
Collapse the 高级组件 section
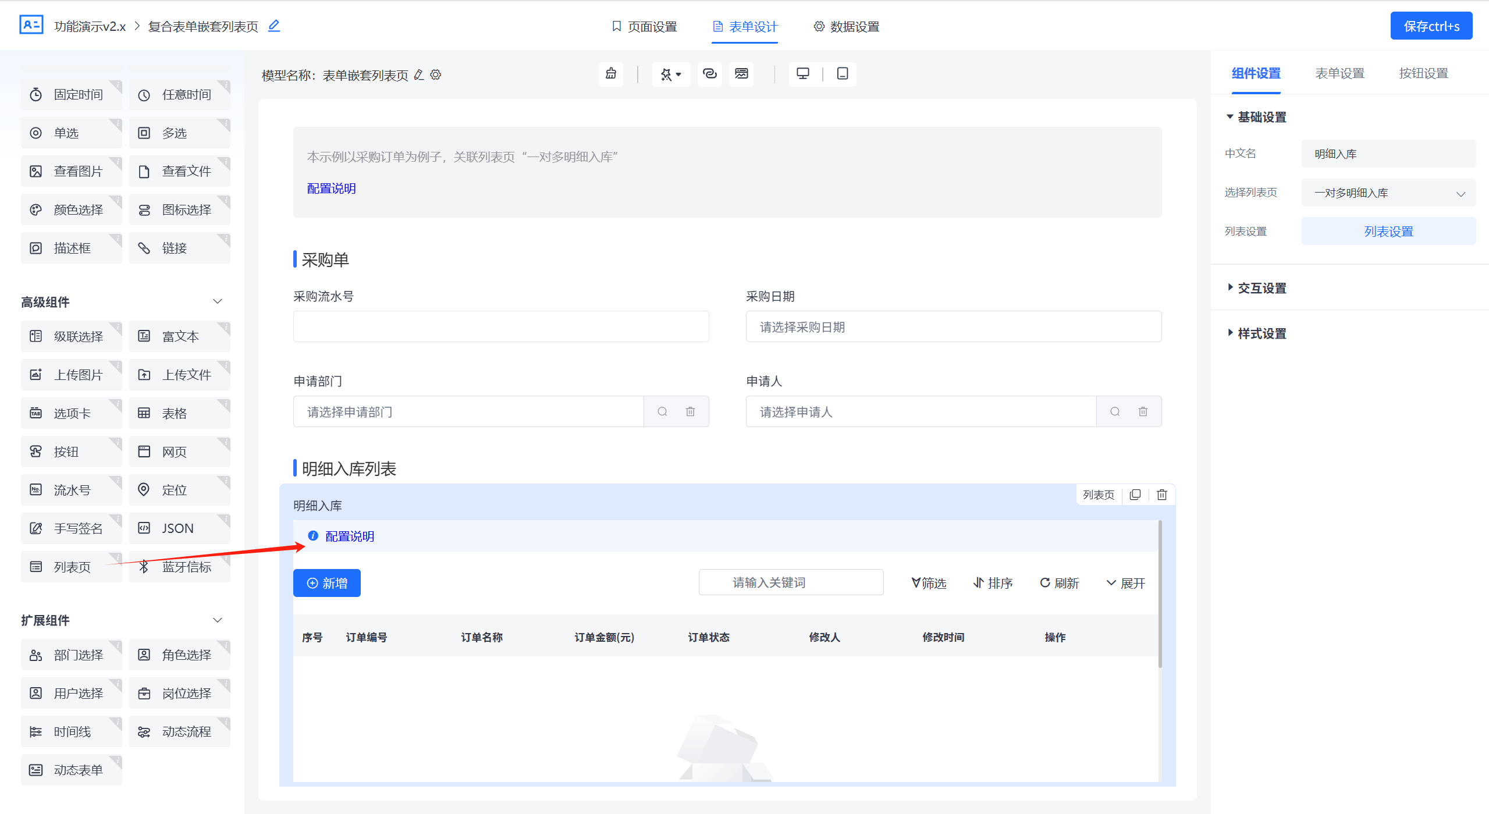pos(217,301)
